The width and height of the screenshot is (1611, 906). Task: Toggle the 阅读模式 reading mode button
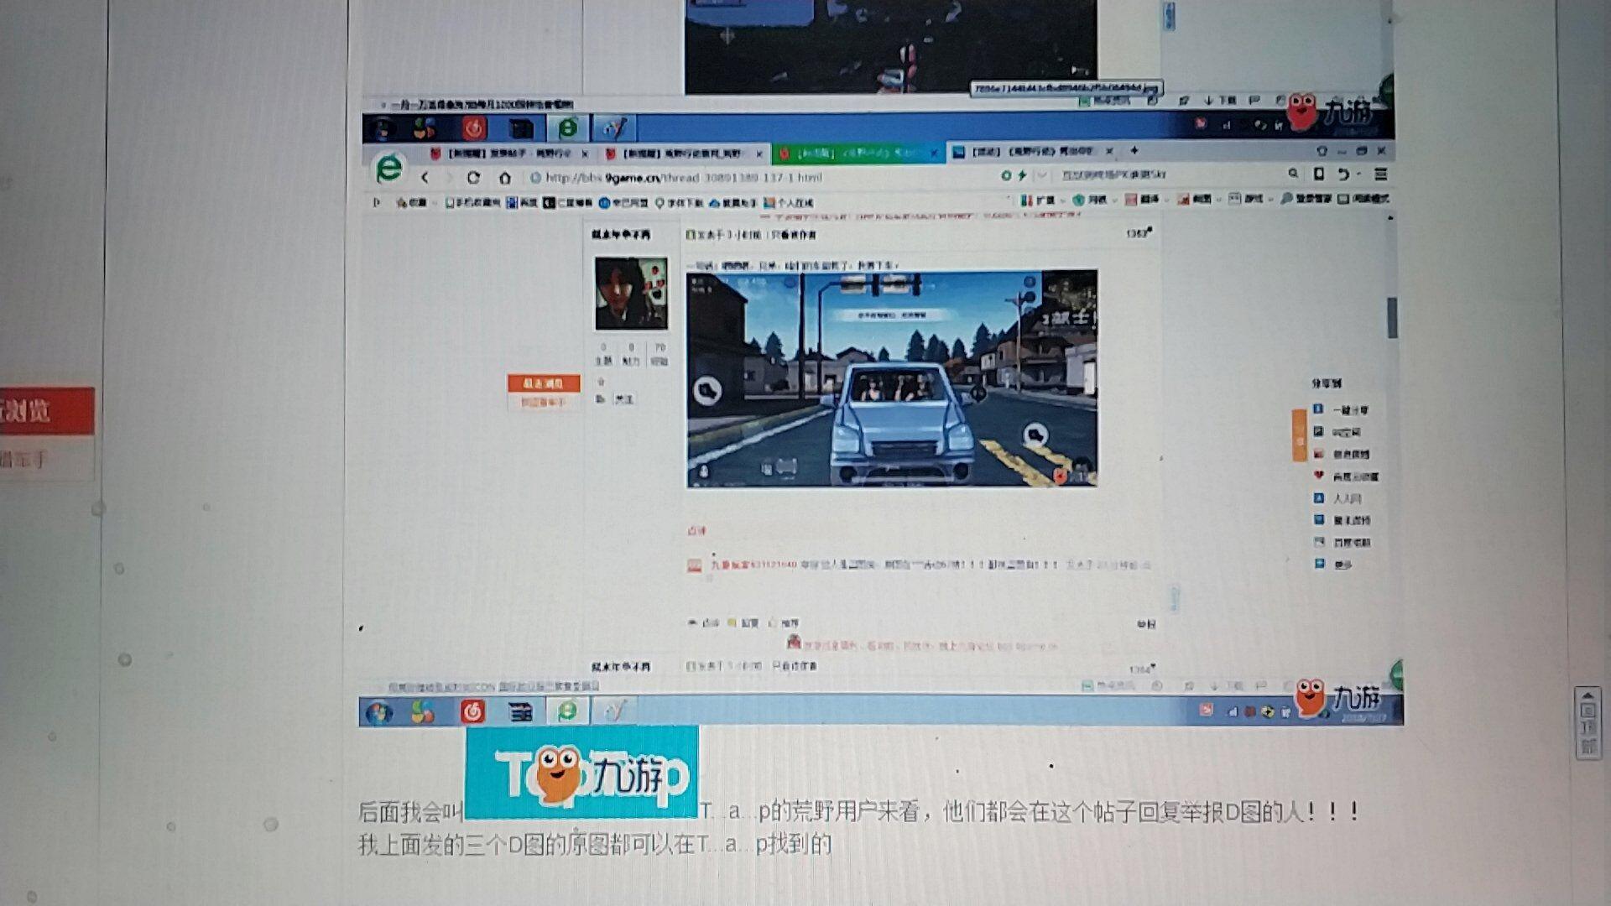click(x=1363, y=199)
